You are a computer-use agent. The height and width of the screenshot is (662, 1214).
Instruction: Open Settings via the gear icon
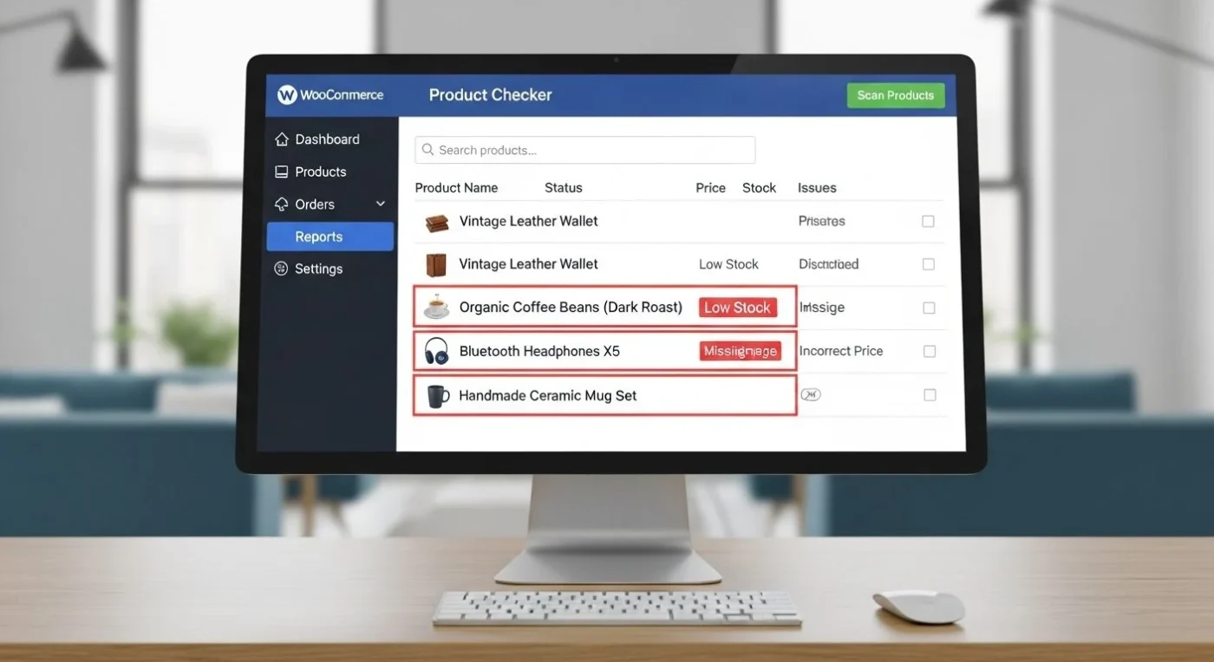click(x=281, y=269)
